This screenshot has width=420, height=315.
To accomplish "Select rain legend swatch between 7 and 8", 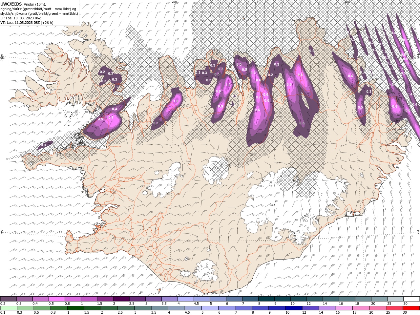I will click(x=243, y=308).
